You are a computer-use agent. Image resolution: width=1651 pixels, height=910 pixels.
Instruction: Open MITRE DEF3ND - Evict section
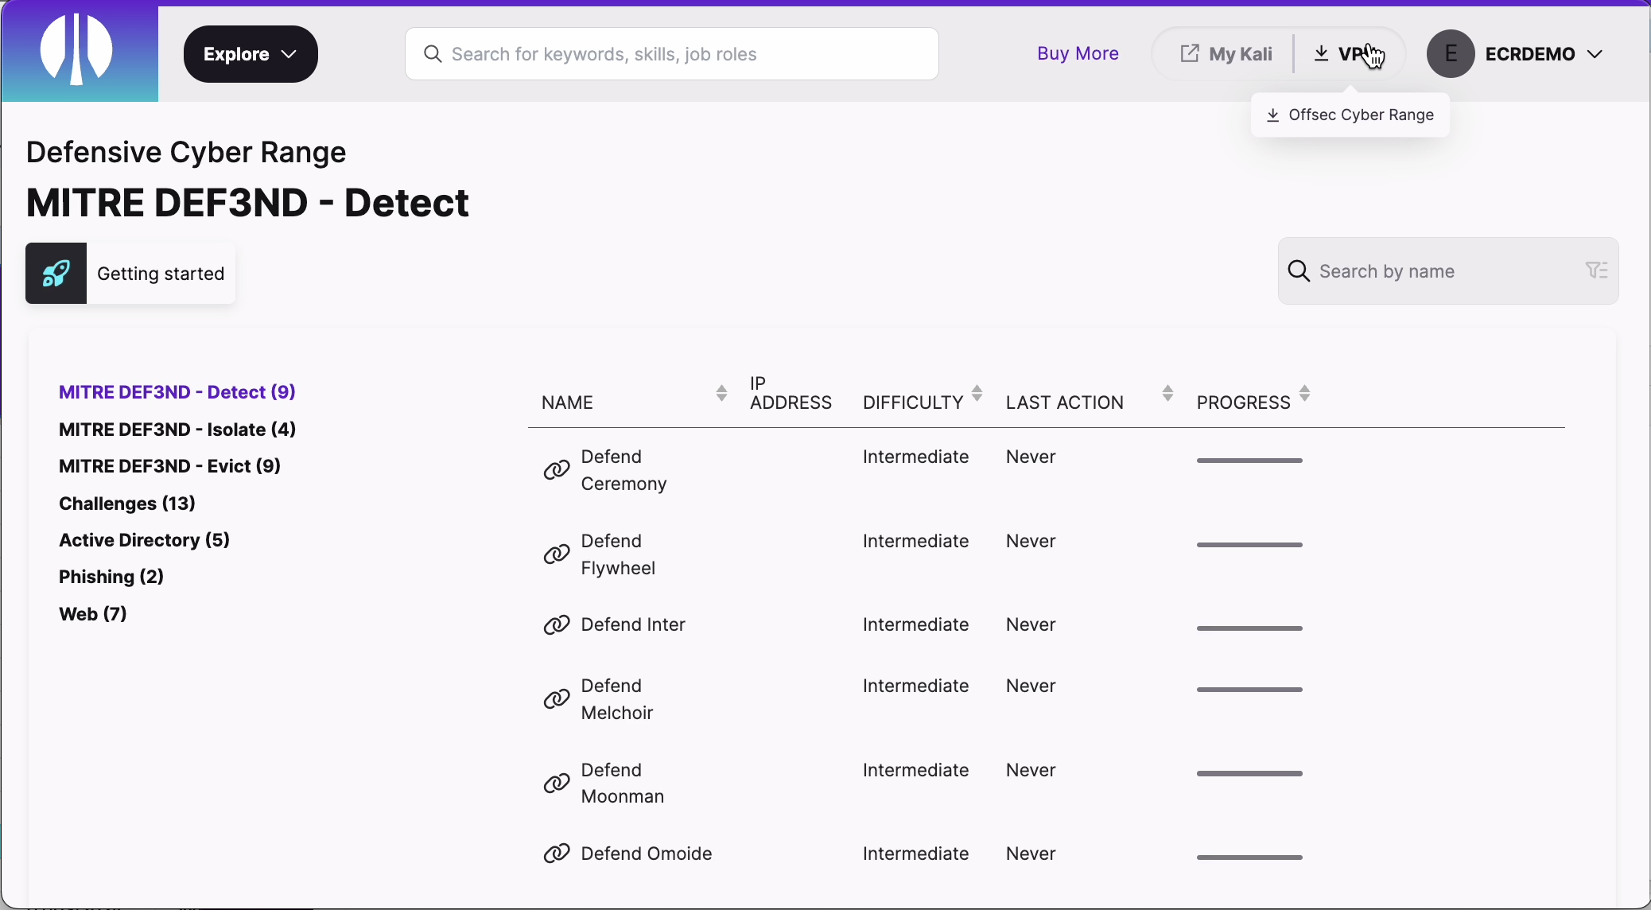point(169,465)
